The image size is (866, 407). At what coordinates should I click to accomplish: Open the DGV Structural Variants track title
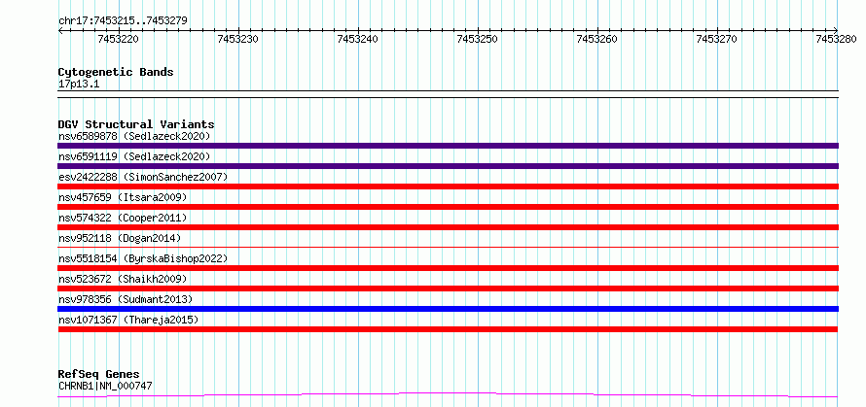pyautogui.click(x=136, y=124)
